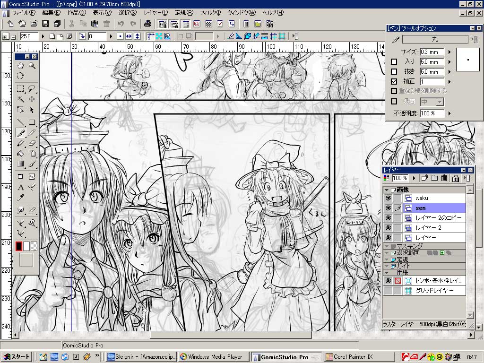Click the Print icon in the toolbar
Screen dimensions: 484x363
147,24
